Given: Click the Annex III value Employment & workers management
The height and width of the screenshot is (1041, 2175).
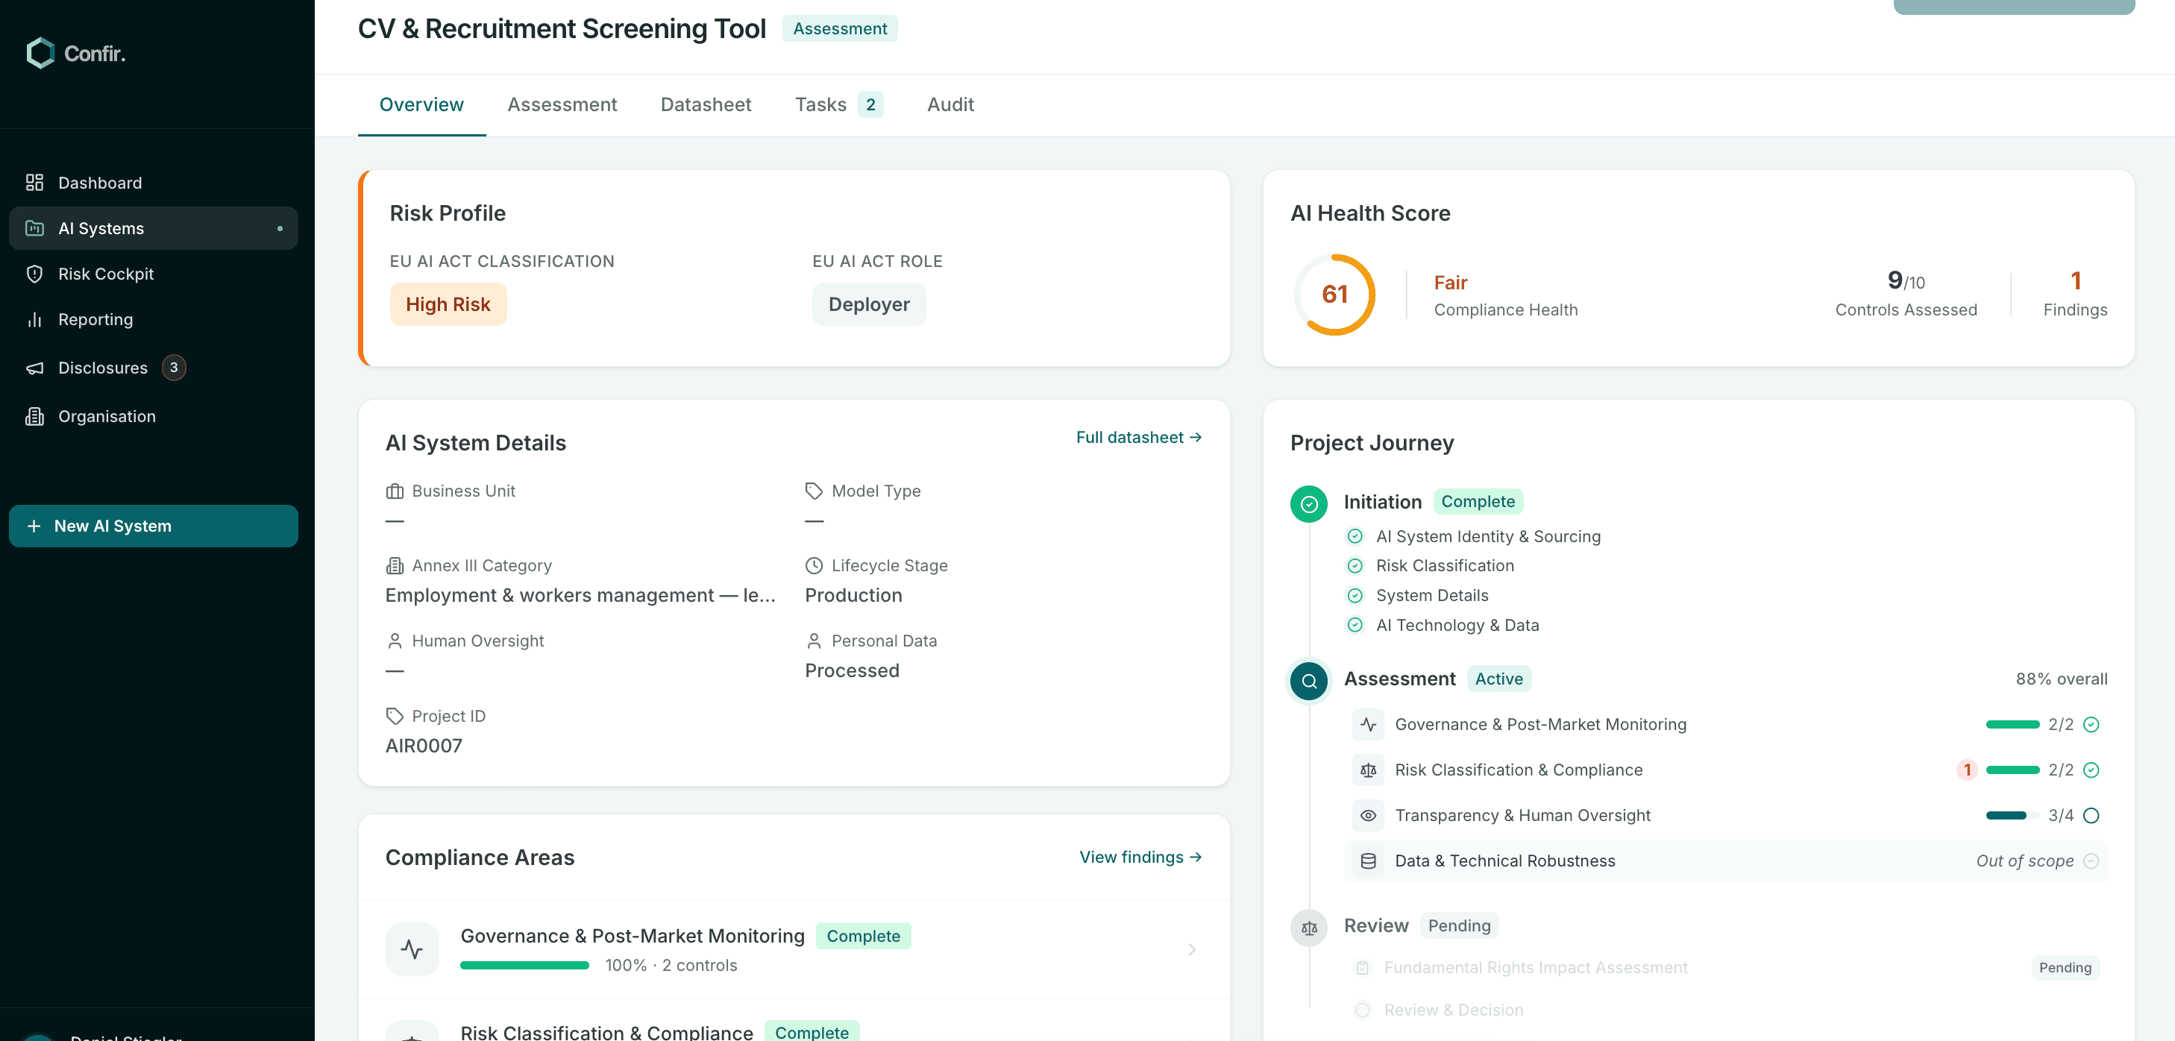Looking at the screenshot, I should [x=580, y=595].
